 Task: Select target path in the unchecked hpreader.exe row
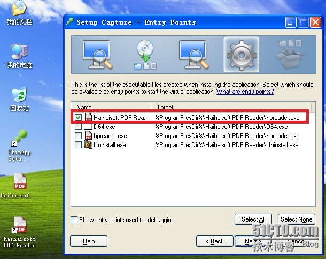click(x=227, y=136)
